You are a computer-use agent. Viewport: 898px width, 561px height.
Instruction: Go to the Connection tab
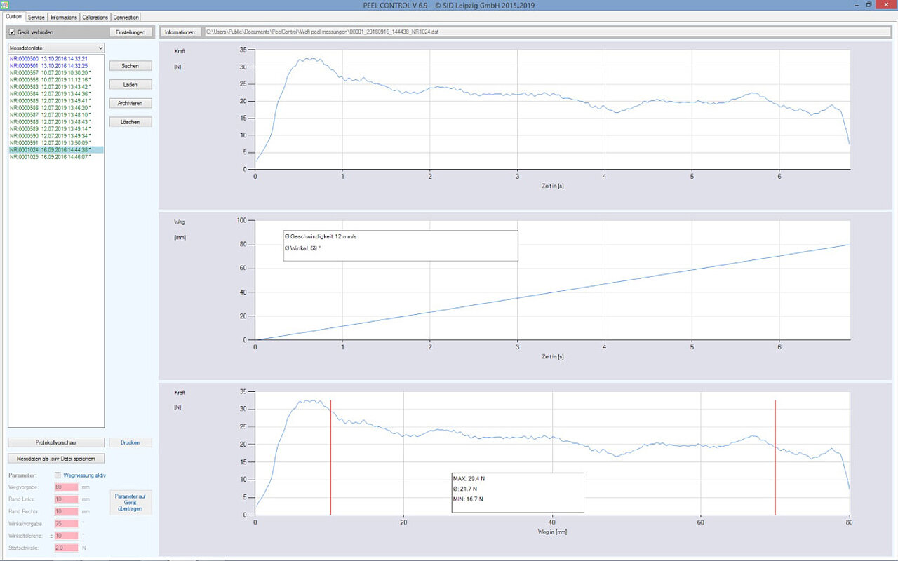(126, 17)
